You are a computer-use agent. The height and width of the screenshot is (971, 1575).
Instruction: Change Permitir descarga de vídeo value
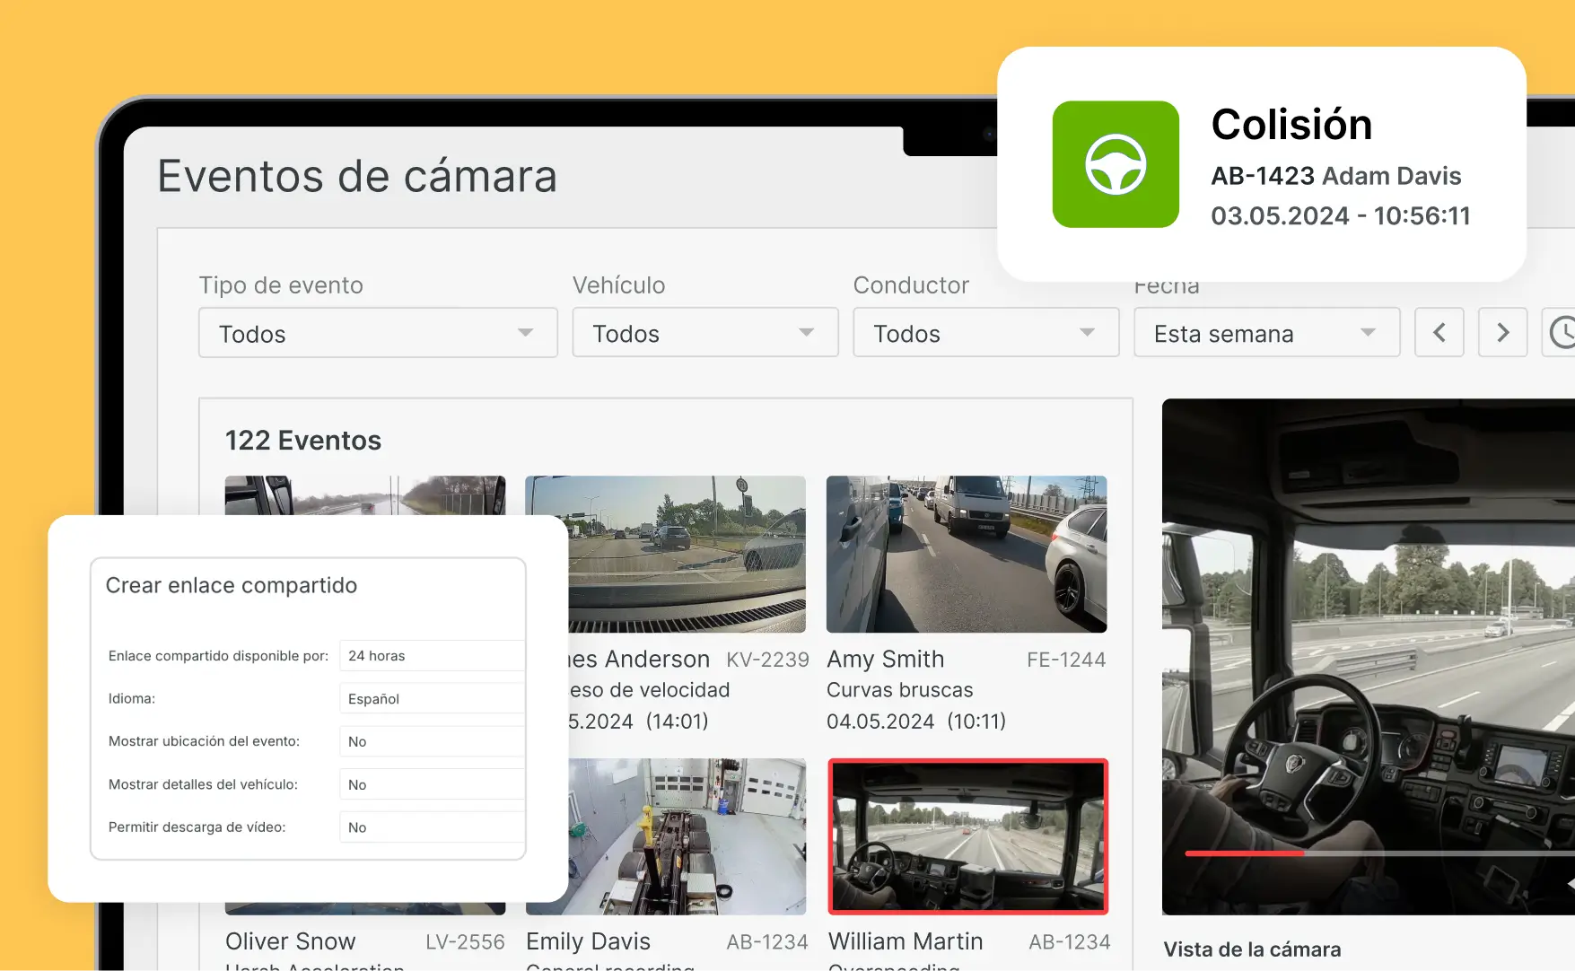tap(432, 827)
